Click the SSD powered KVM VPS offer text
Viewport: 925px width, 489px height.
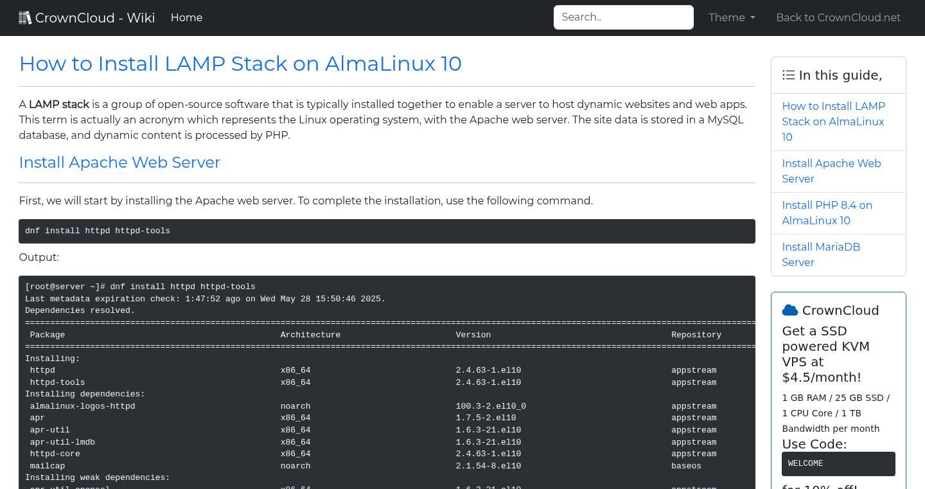click(x=825, y=354)
